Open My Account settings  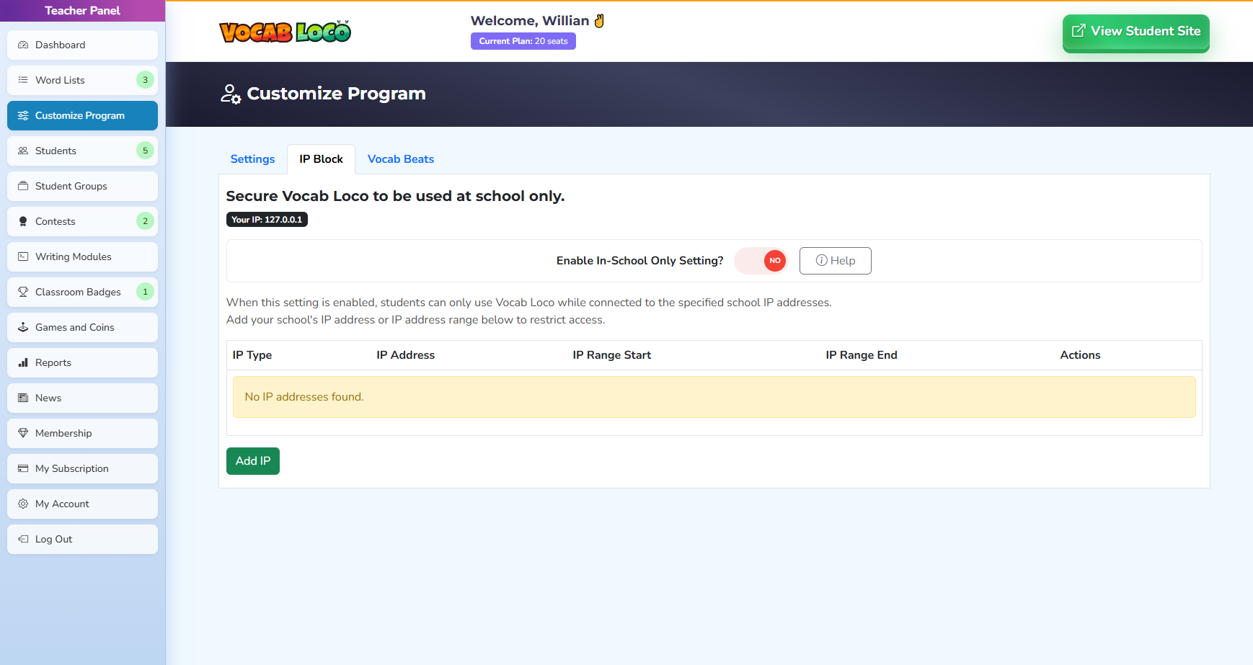coord(82,504)
